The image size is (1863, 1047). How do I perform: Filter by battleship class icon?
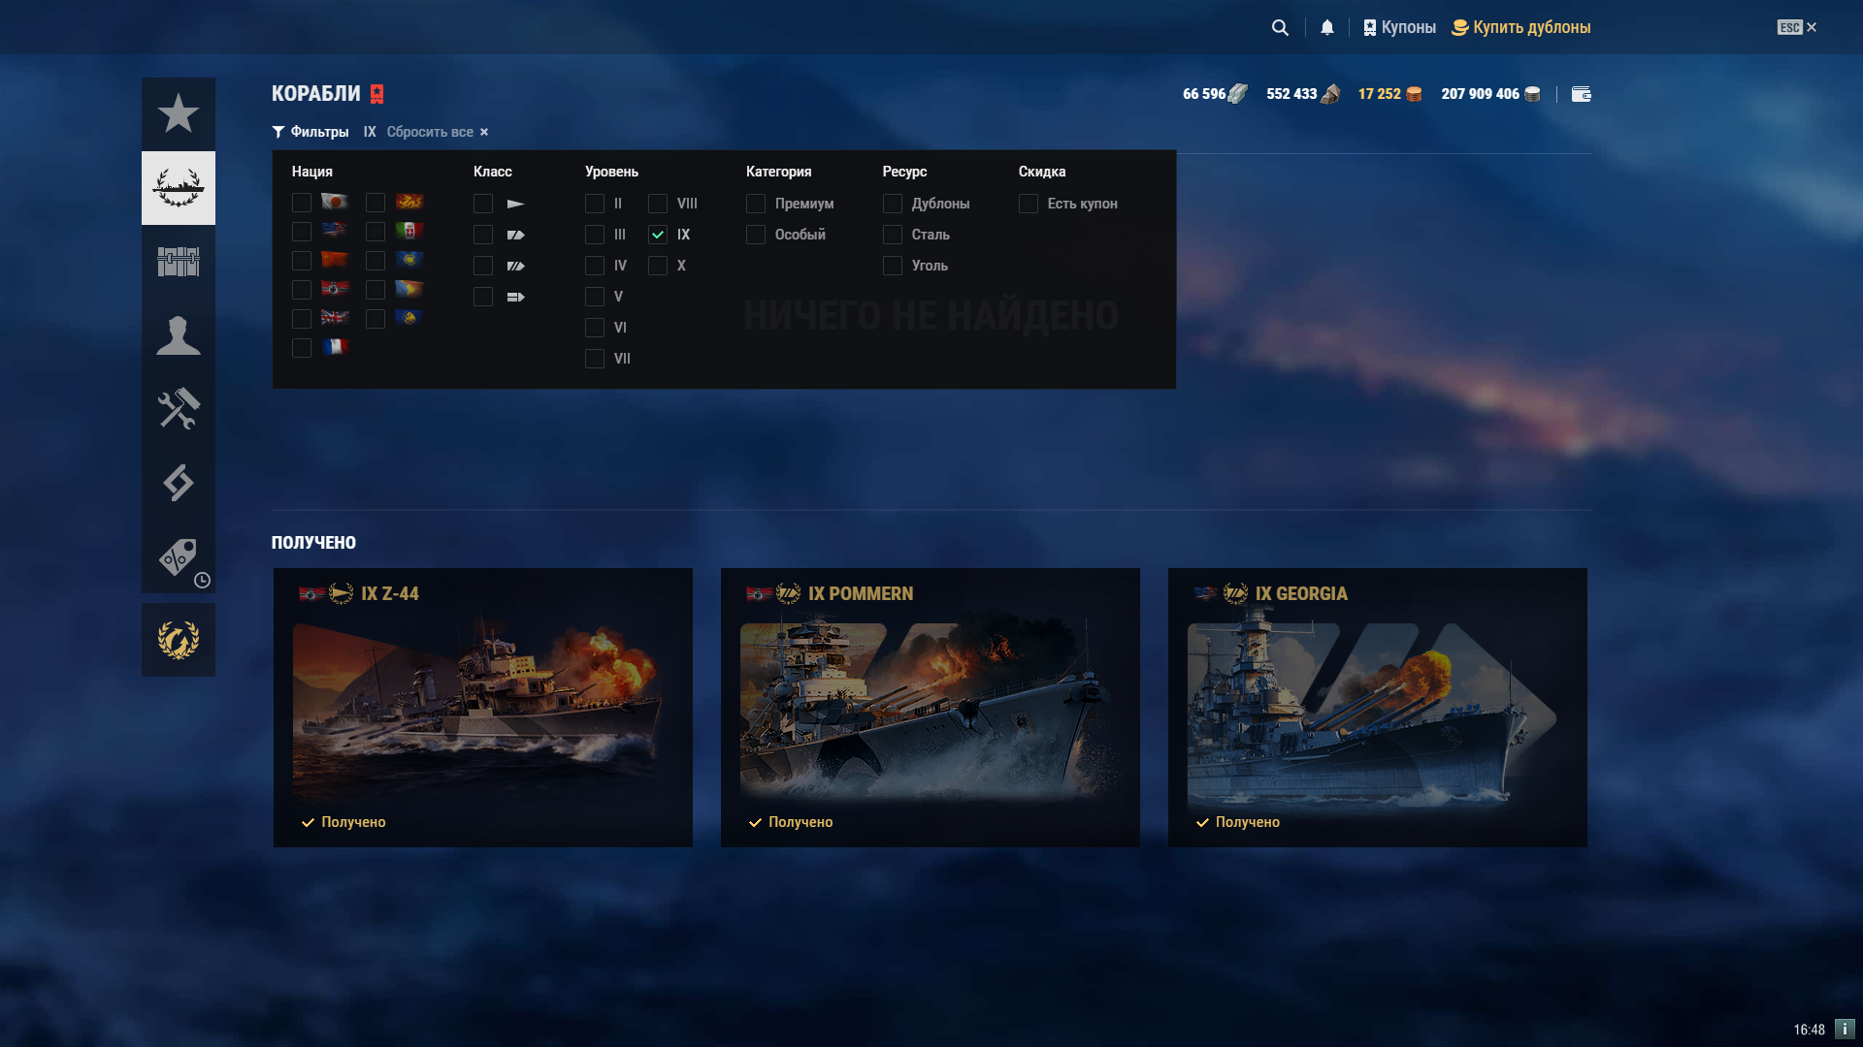515,266
